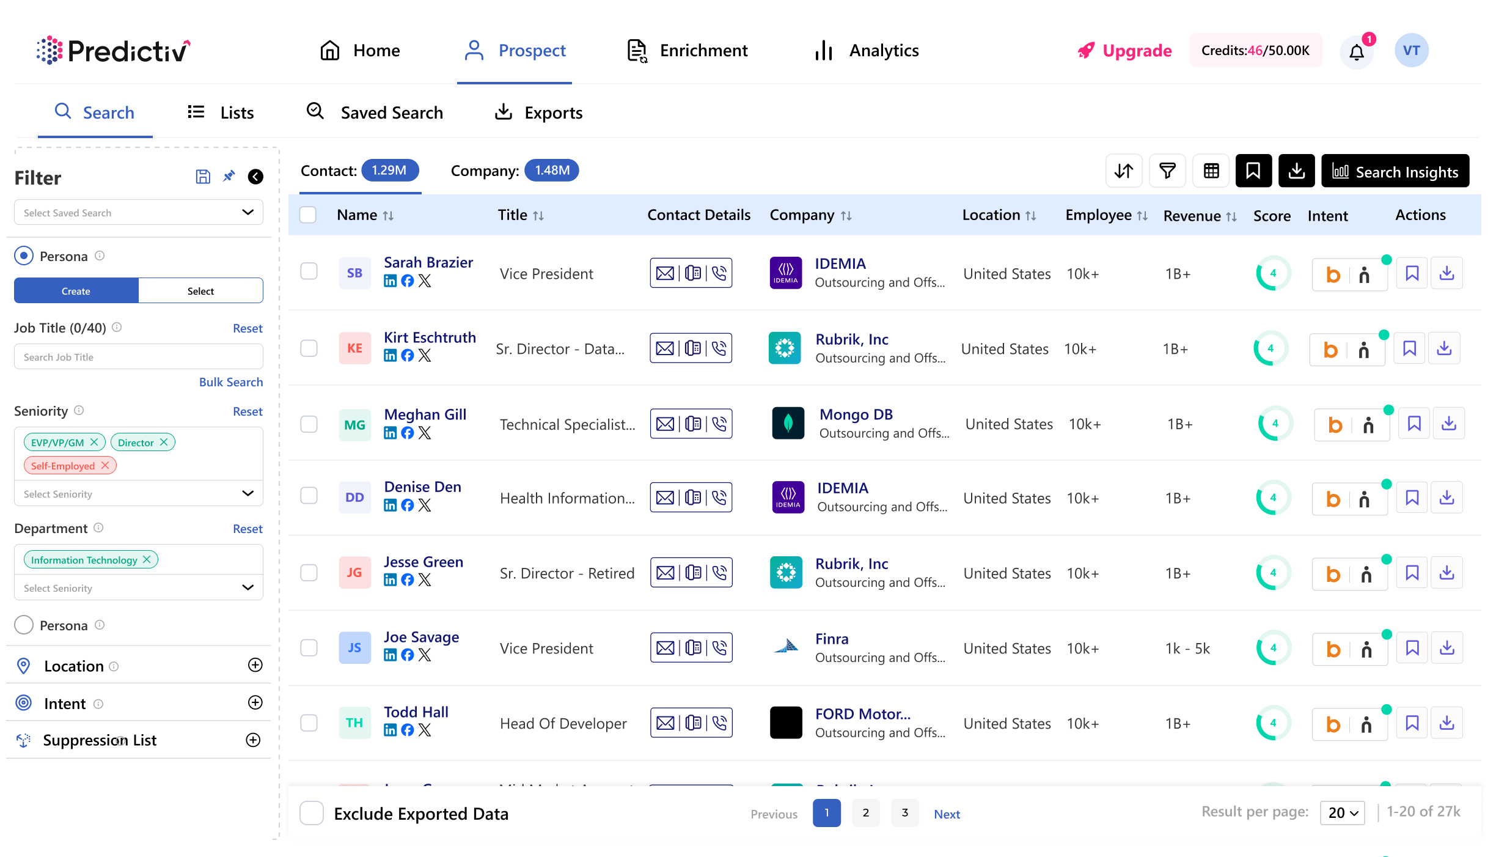Save filter using floppy disk icon
The image size is (1496, 857).
point(203,177)
